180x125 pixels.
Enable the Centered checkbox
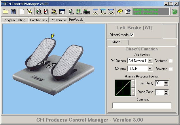(x=170, y=60)
